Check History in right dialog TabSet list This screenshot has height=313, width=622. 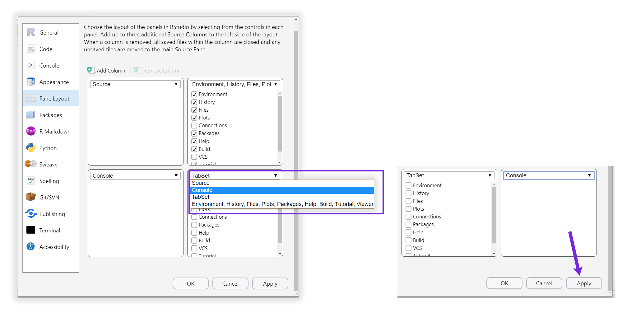tap(409, 193)
